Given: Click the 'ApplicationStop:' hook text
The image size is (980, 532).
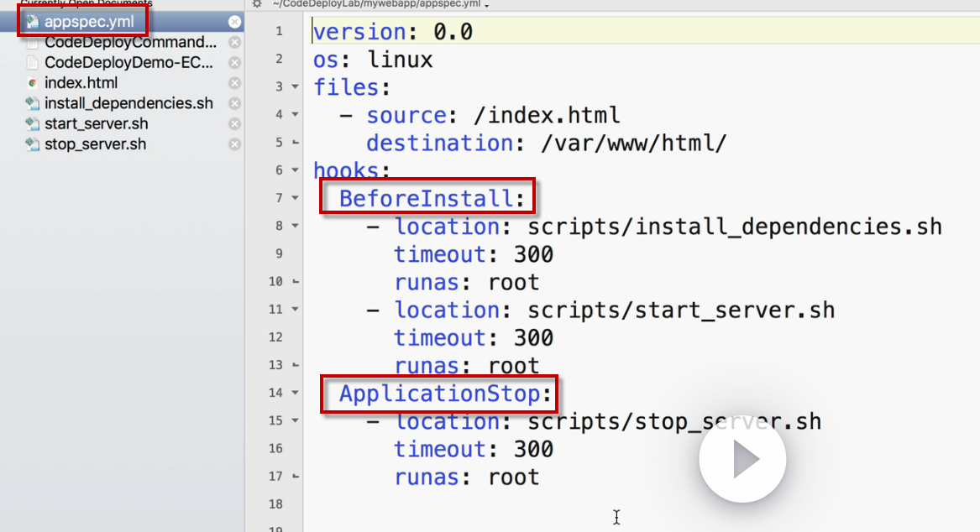Looking at the screenshot, I should click(446, 394).
